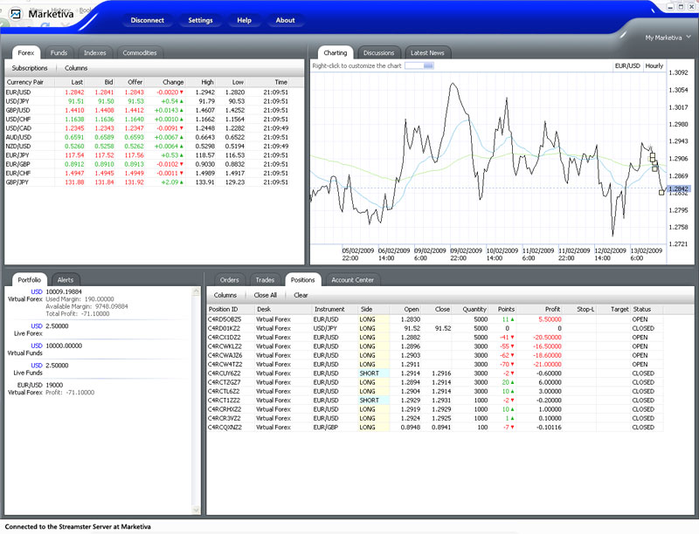The image size is (699, 534).
Task: Select the GBP/JPY currency pair row
Action: [x=147, y=182]
